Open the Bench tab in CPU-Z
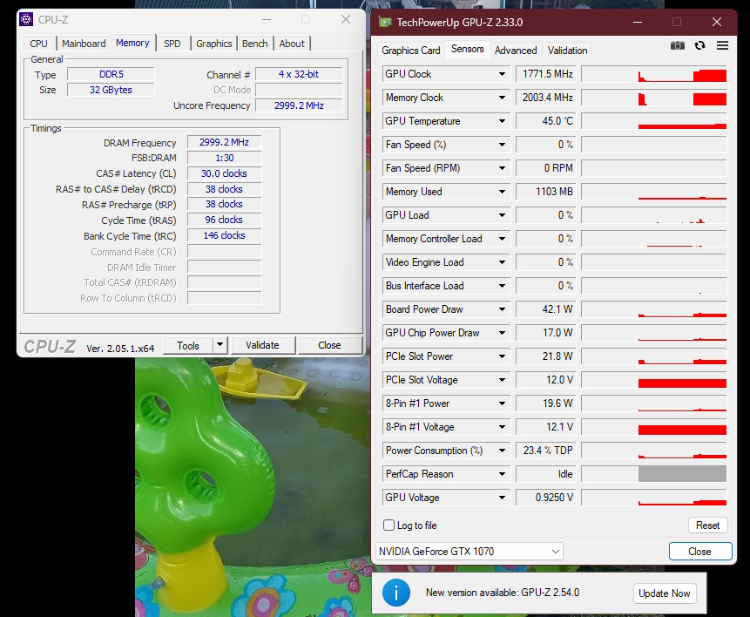750x617 pixels. (255, 44)
